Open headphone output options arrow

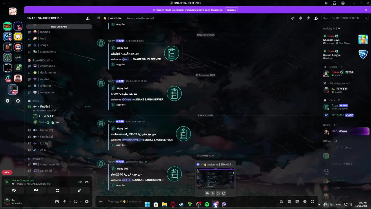coord(81,201)
